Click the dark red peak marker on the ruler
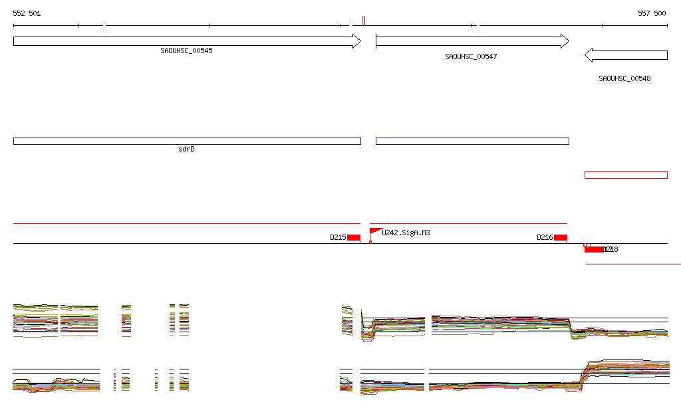681x406 pixels. [364, 21]
